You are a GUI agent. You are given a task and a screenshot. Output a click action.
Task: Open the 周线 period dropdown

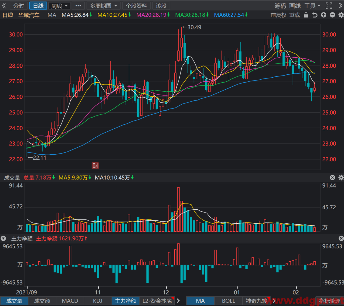(x=59, y=6)
